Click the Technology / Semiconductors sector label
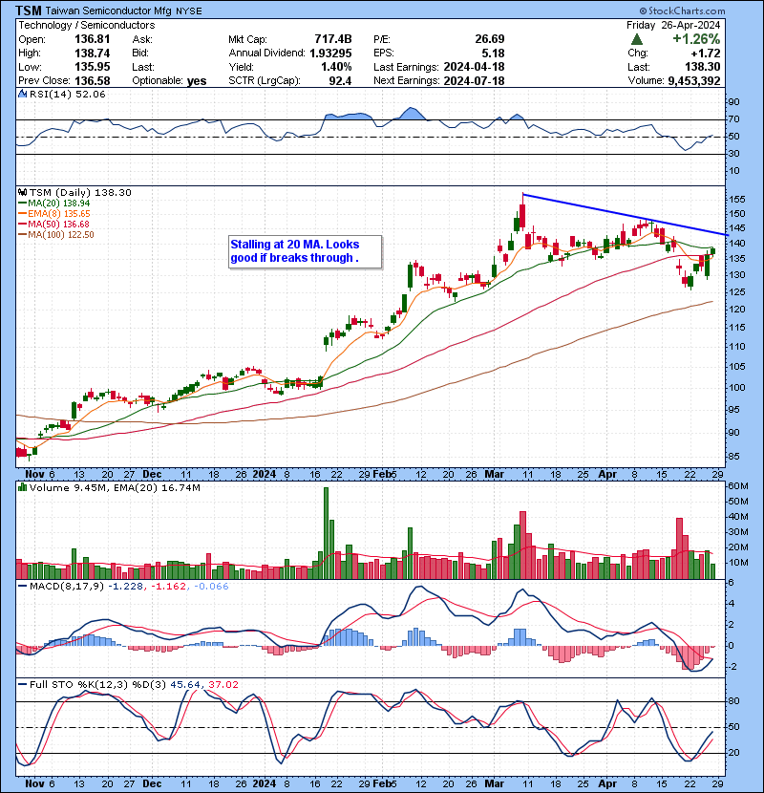764x793 pixels. tap(87, 25)
